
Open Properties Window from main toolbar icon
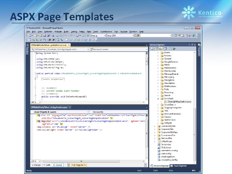(179, 36)
